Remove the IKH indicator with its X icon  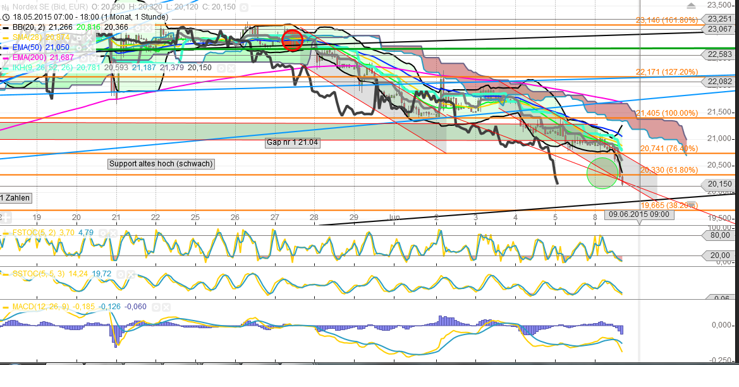coord(231,67)
